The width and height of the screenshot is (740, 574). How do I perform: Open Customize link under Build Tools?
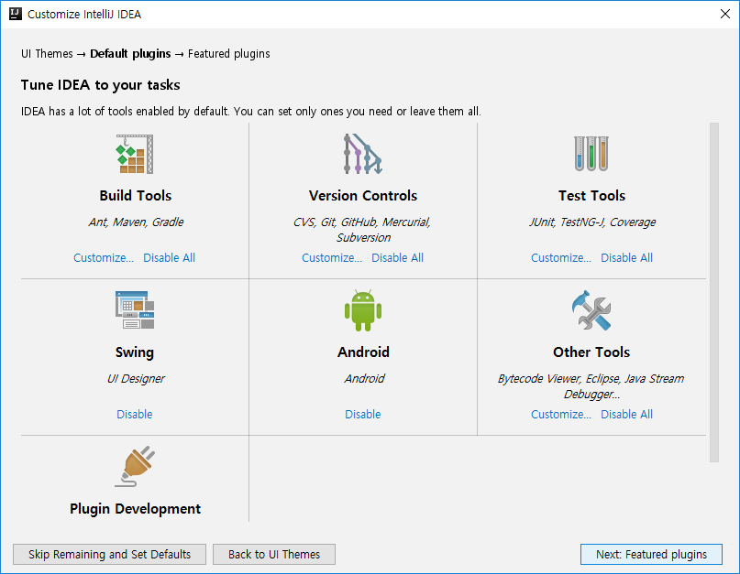point(104,258)
